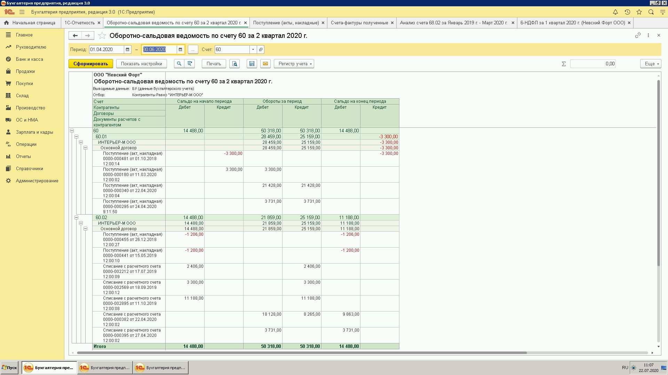Open the print preview icon
The width and height of the screenshot is (668, 375).
point(234,64)
